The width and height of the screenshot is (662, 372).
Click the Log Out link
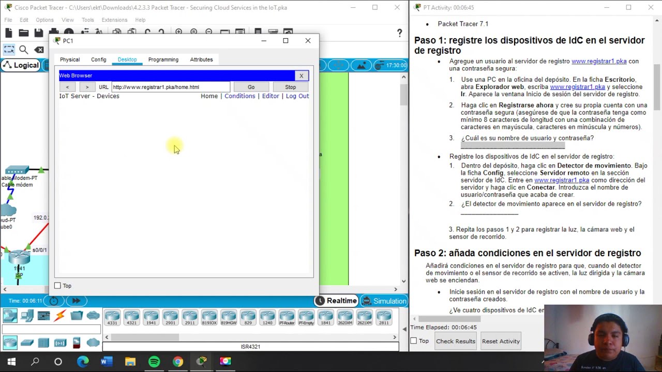point(297,96)
